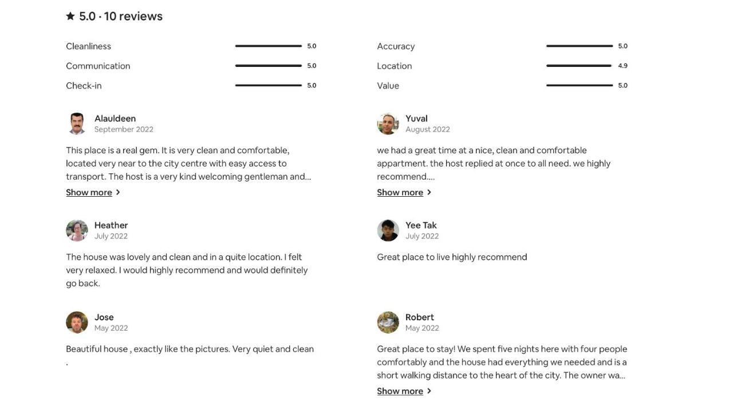733x413 pixels.
Task: Open Robert's profile photo
Action: pos(388,323)
